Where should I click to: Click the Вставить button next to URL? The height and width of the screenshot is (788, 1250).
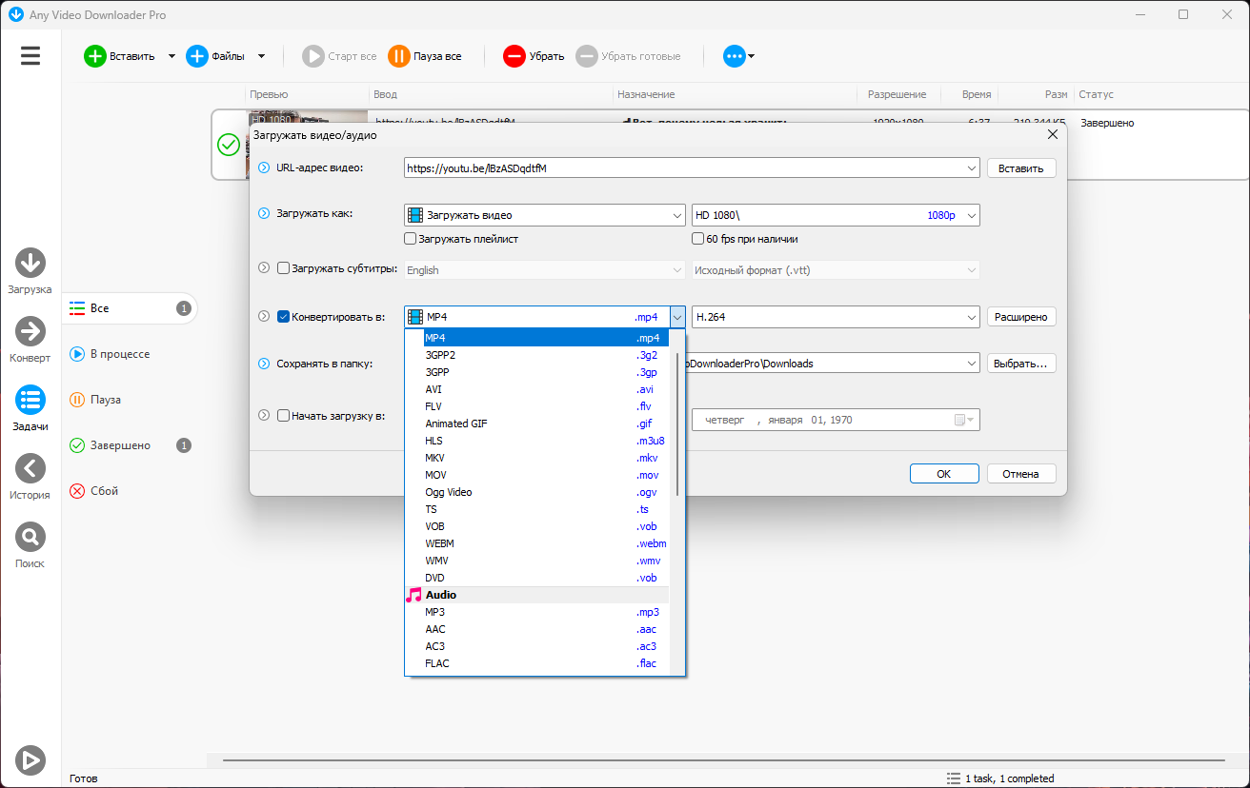click(x=1021, y=168)
